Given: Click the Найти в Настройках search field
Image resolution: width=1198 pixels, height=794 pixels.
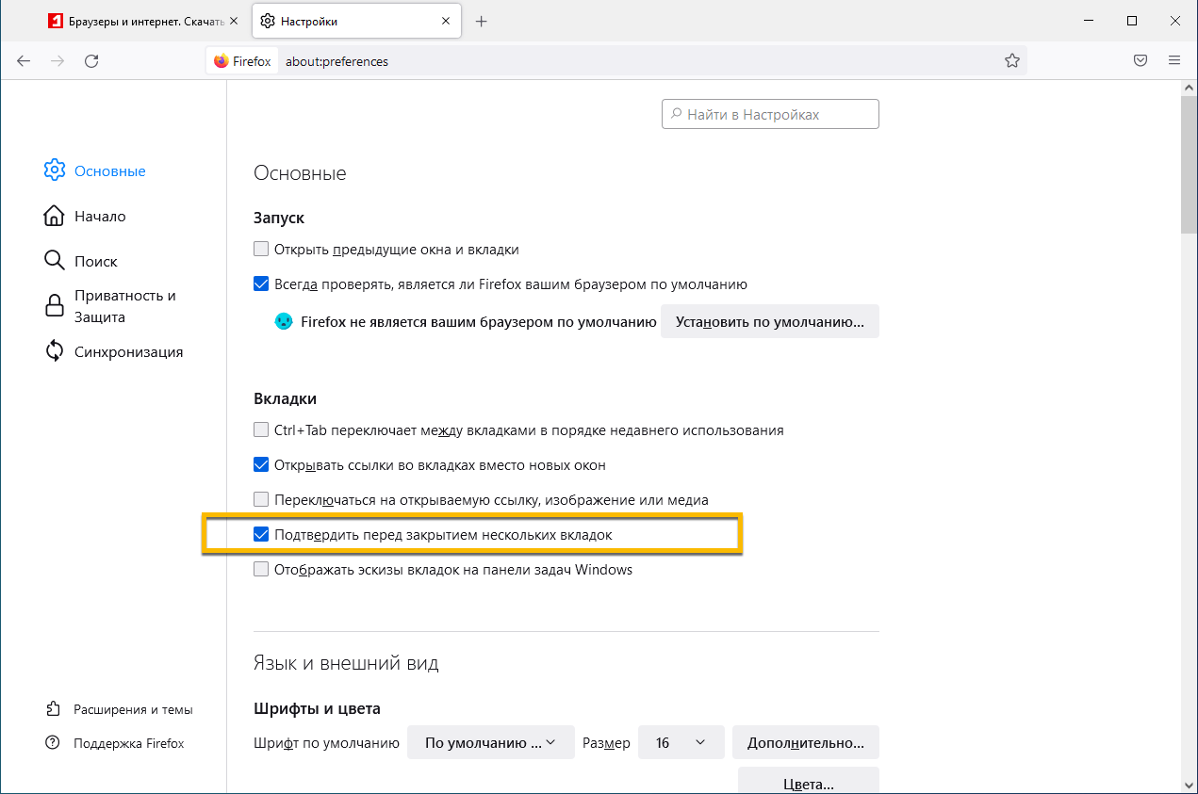Looking at the screenshot, I should coord(770,115).
